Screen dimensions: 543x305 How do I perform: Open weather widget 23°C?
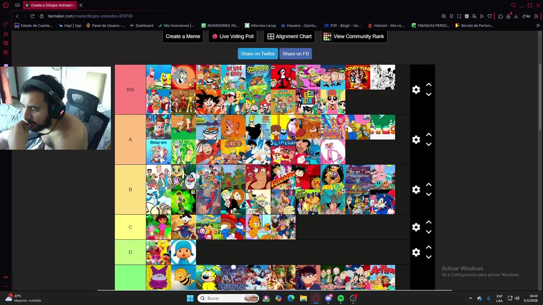pyautogui.click(x=24, y=298)
